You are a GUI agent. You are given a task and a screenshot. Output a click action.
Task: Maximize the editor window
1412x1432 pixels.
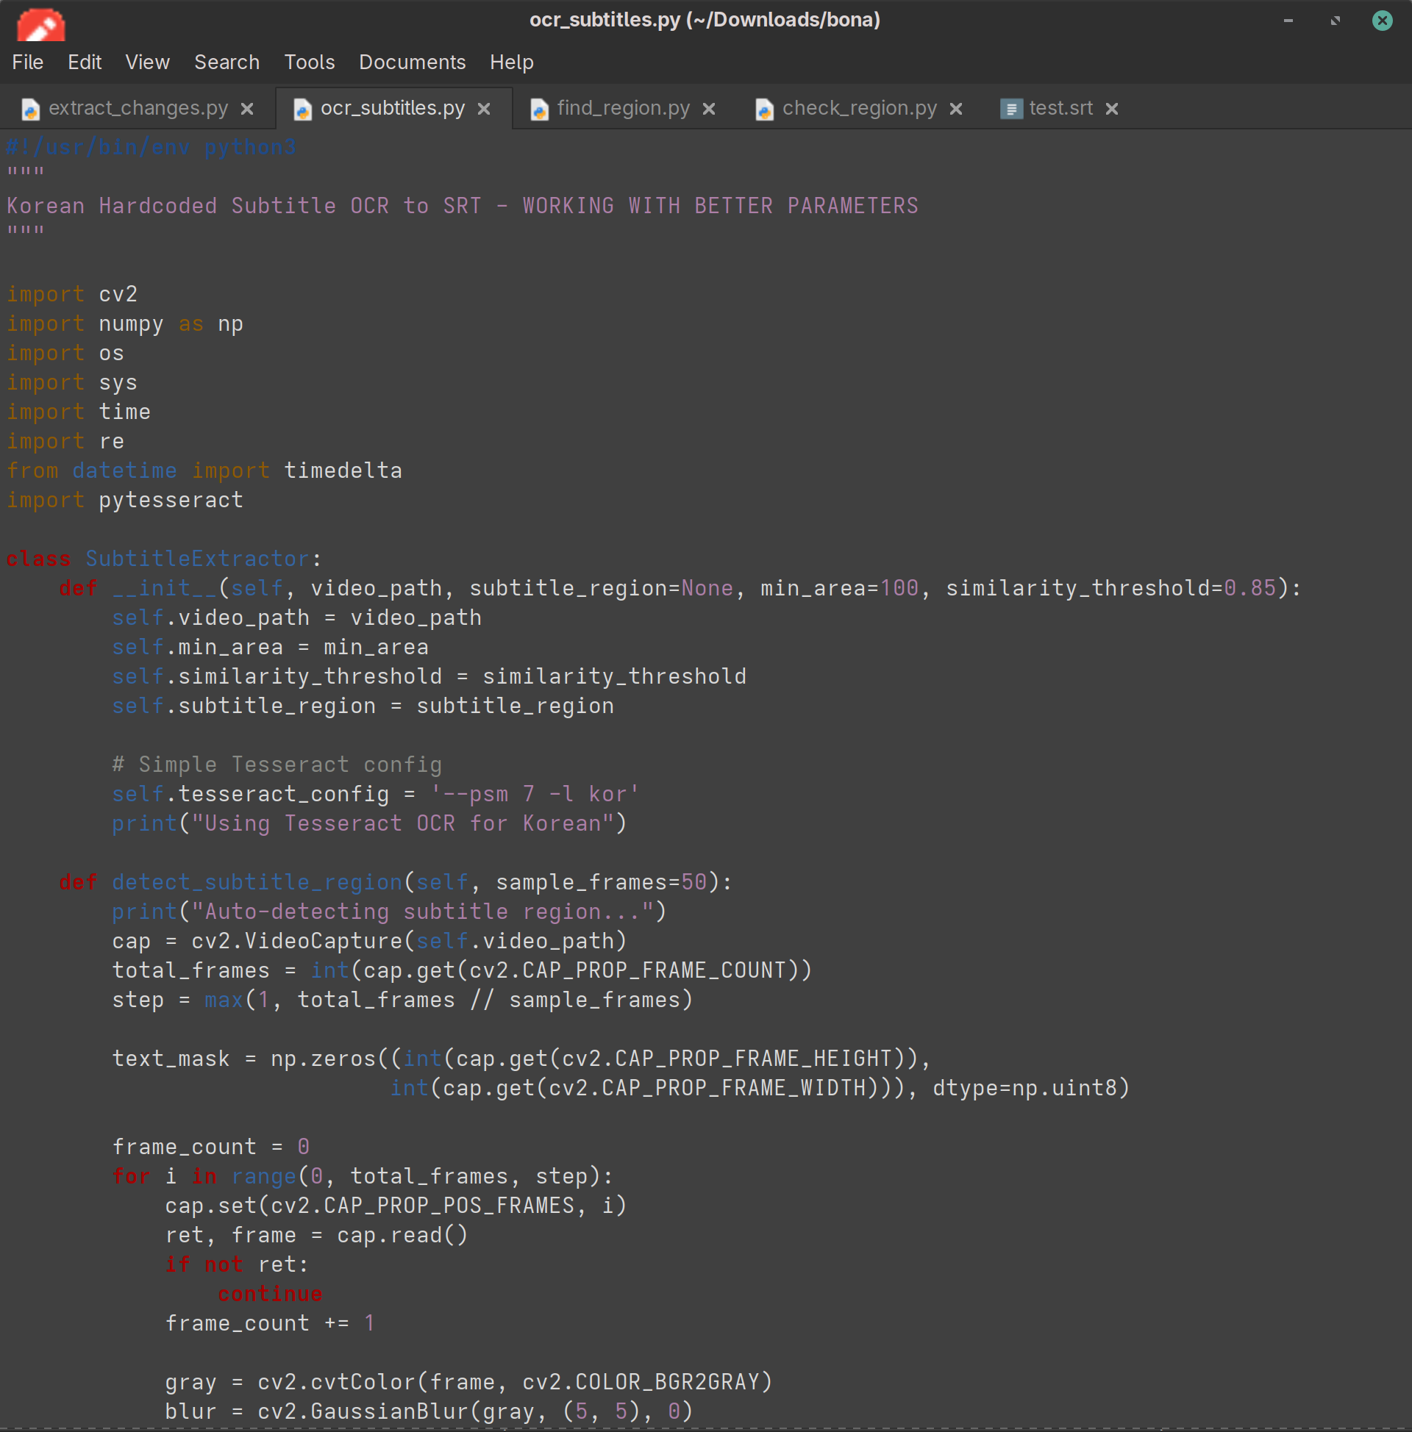[x=1335, y=21]
